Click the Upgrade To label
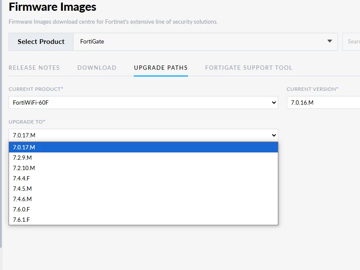Viewport: 360px width, 270px height. coord(27,122)
